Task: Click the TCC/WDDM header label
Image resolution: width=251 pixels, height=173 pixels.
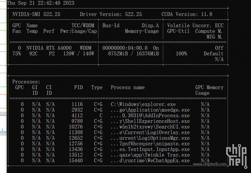Action: 83,25
